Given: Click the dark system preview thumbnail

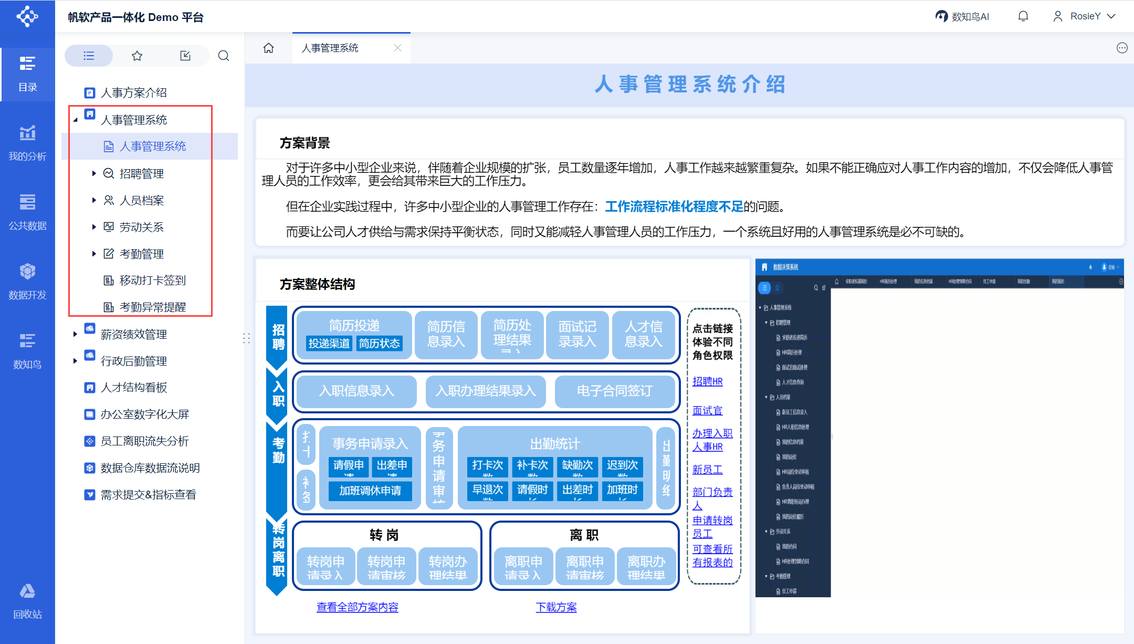Looking at the screenshot, I should 939,428.
